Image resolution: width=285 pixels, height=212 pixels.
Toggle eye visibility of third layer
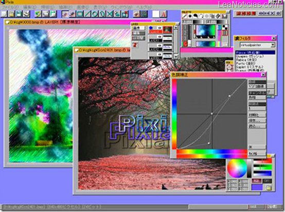(159, 46)
